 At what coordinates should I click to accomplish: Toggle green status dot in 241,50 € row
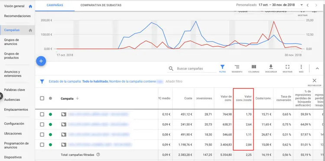pos(50,124)
